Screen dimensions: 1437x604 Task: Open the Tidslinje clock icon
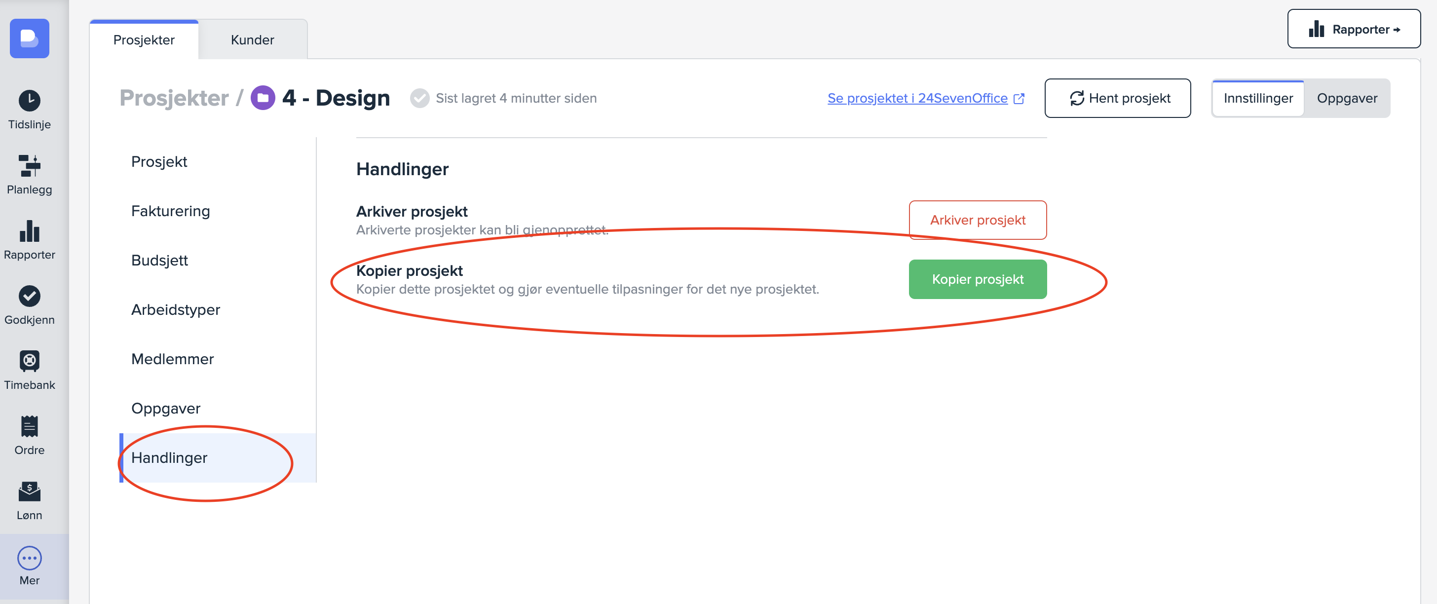coord(30,101)
